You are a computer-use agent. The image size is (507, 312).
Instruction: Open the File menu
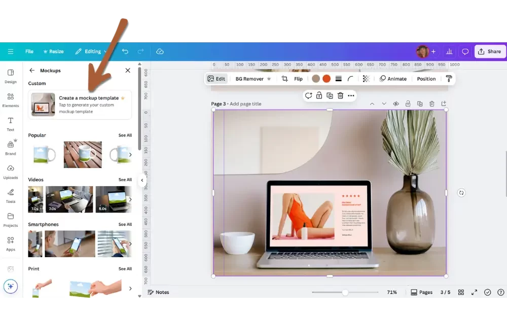pyautogui.click(x=29, y=51)
